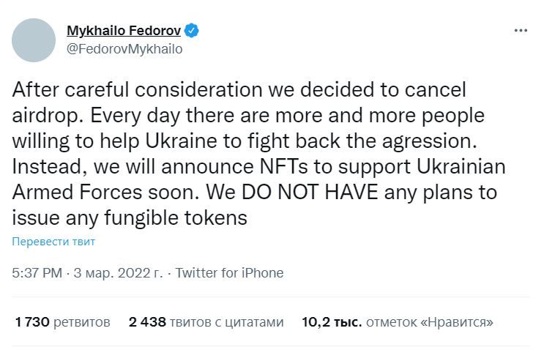Image resolution: width=544 pixels, height=350 pixels.
Task: Open the Mykhailo Fedorov display name link
Action: pos(124,31)
